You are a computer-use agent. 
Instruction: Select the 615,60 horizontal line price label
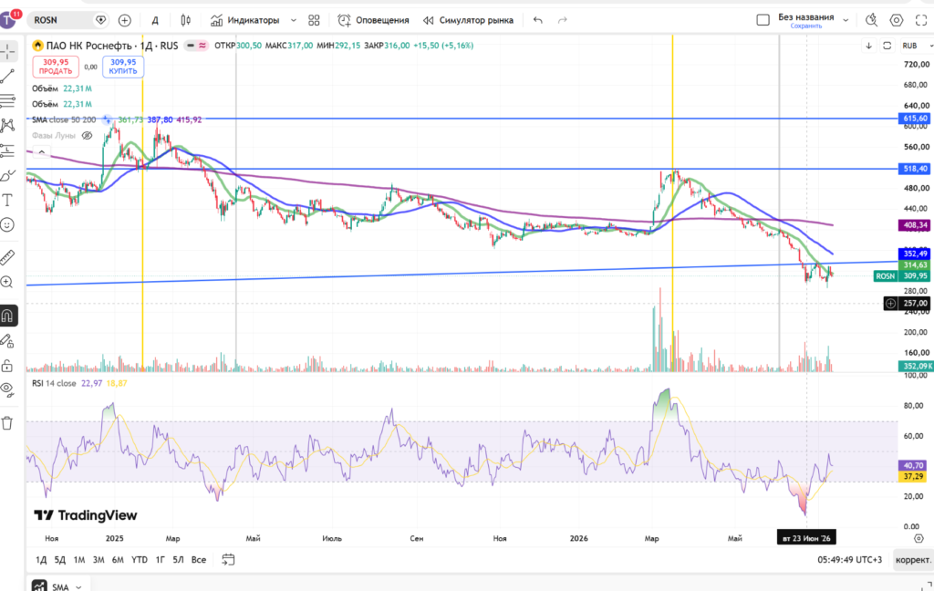click(915, 119)
